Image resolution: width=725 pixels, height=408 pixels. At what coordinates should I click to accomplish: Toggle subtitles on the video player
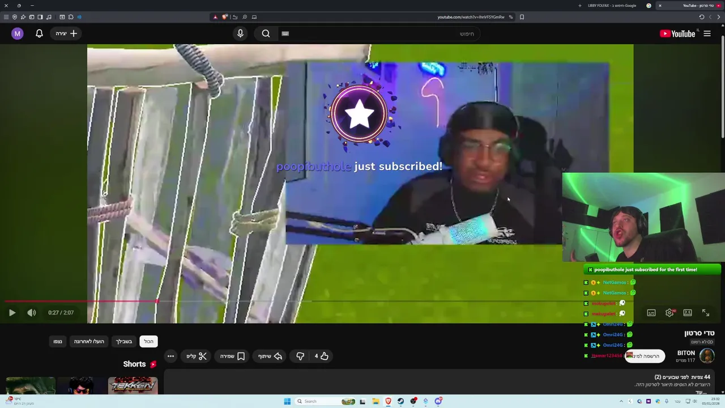tap(651, 313)
